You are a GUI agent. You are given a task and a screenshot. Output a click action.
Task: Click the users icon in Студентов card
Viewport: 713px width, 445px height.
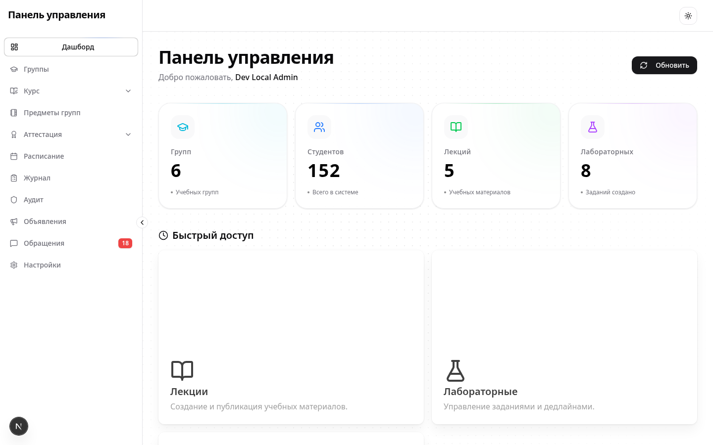[319, 127]
